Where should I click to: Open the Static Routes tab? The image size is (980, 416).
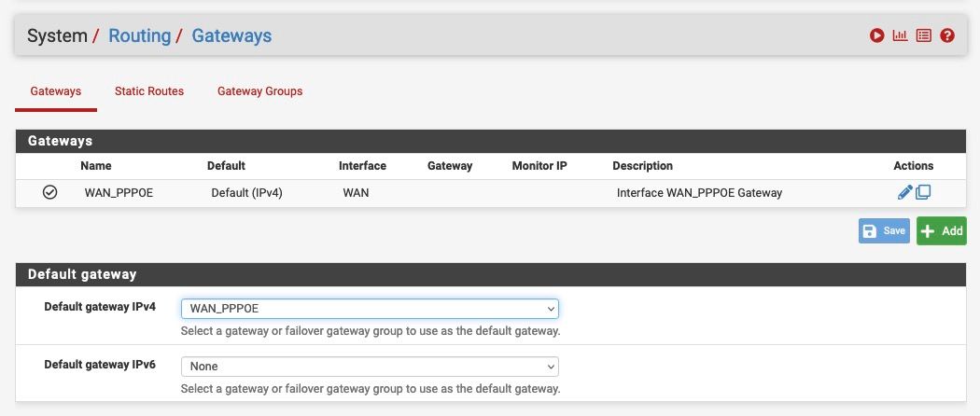(x=149, y=91)
